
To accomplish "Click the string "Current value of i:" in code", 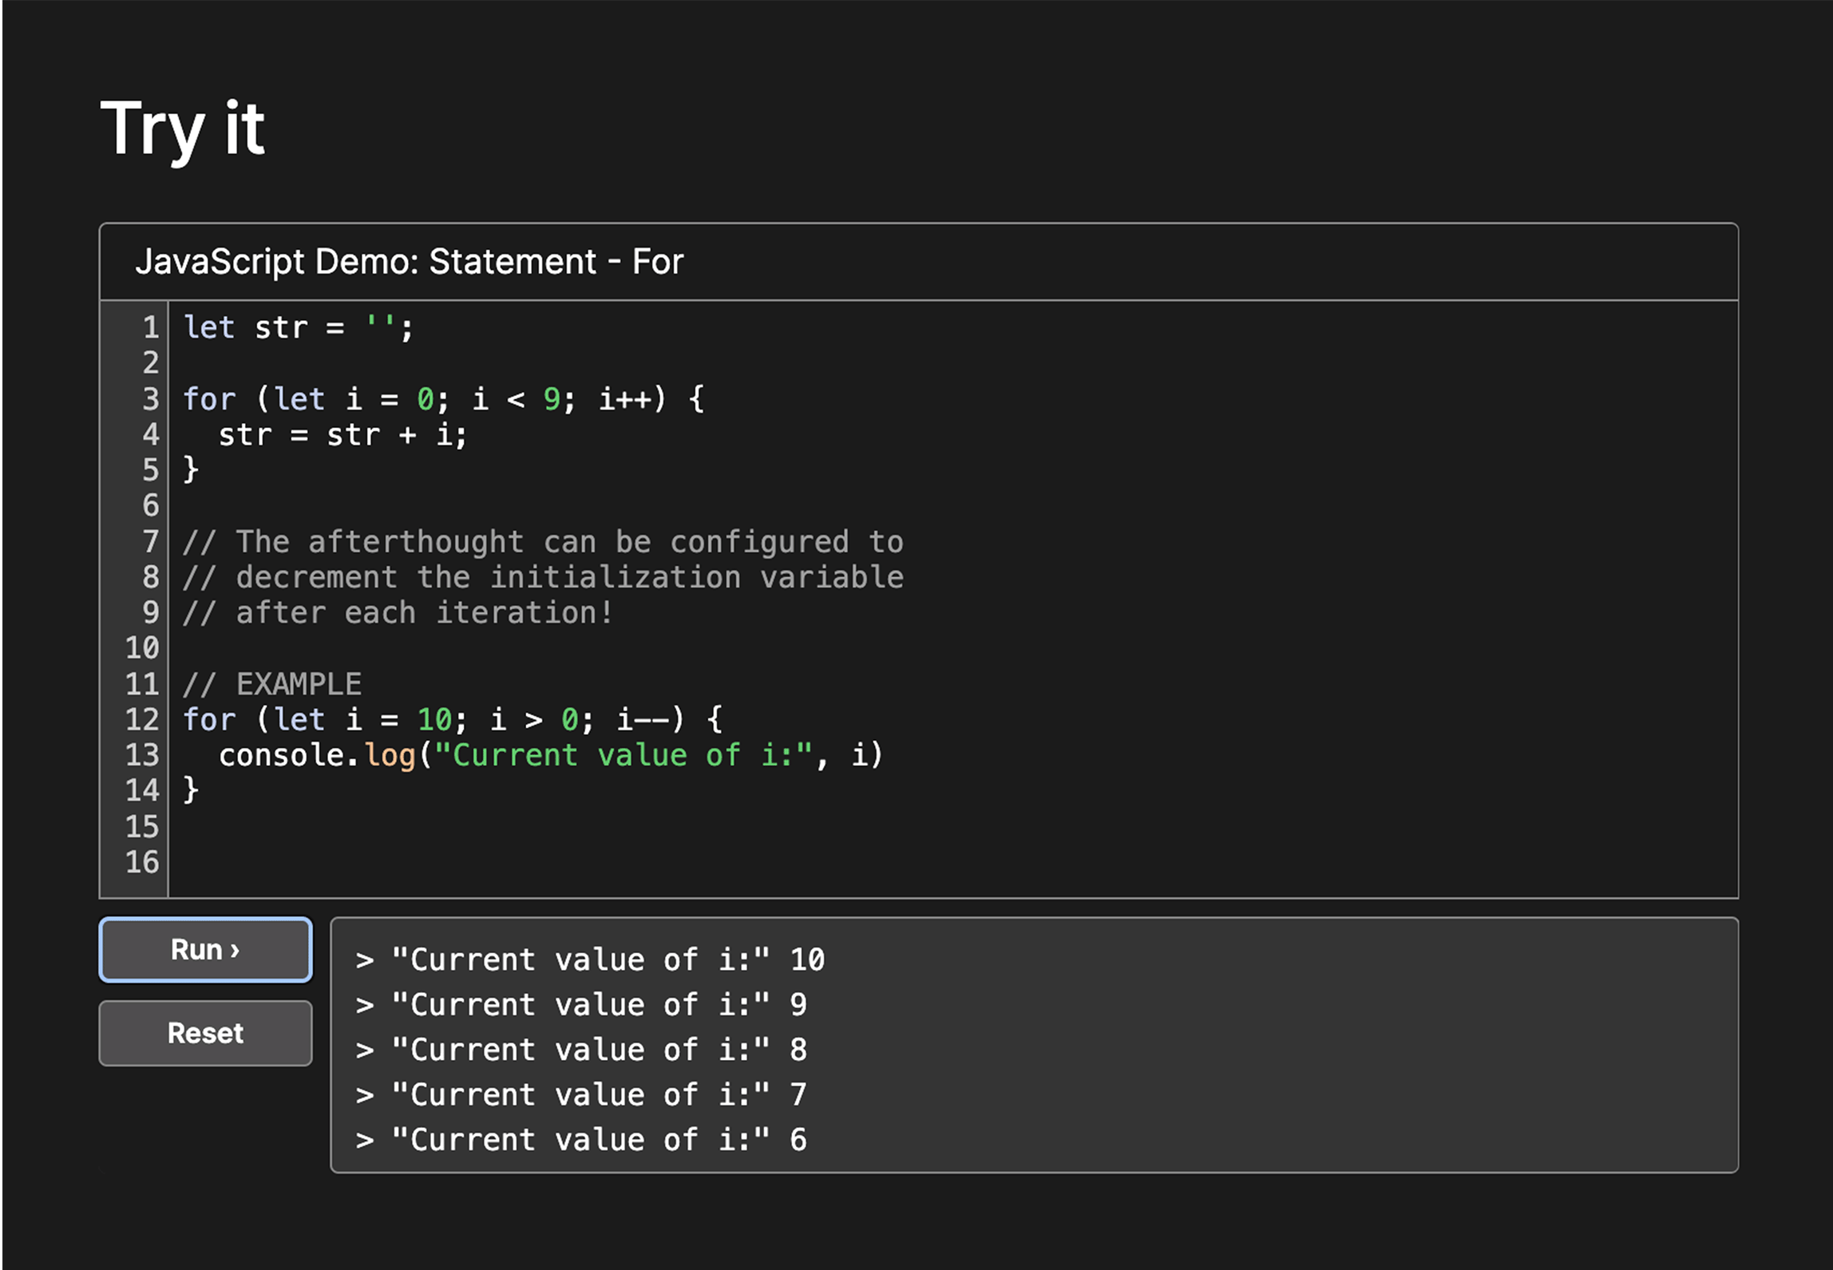I will pos(623,755).
